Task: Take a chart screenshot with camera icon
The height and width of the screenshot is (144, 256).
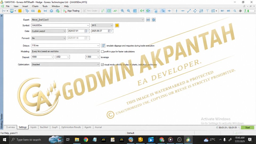Action: pyautogui.click(x=156, y=11)
